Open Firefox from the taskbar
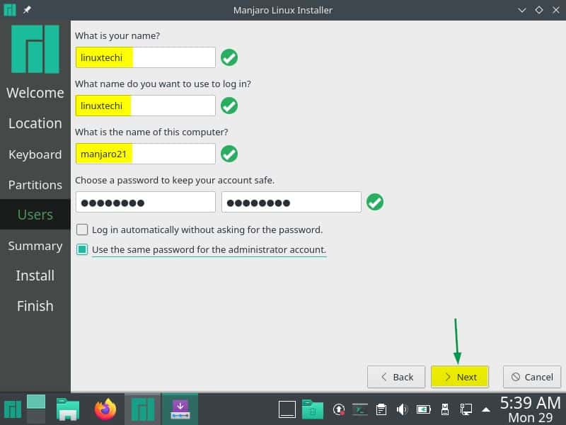Image resolution: width=566 pixels, height=425 pixels. (x=105, y=409)
